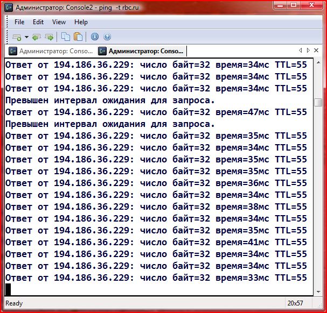Open the About info icon
The height and width of the screenshot is (313, 327).
pyautogui.click(x=95, y=37)
